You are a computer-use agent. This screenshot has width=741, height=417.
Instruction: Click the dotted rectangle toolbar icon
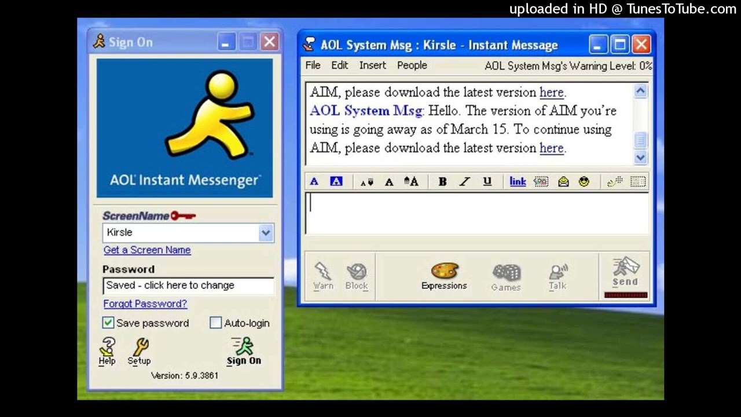[x=638, y=181]
